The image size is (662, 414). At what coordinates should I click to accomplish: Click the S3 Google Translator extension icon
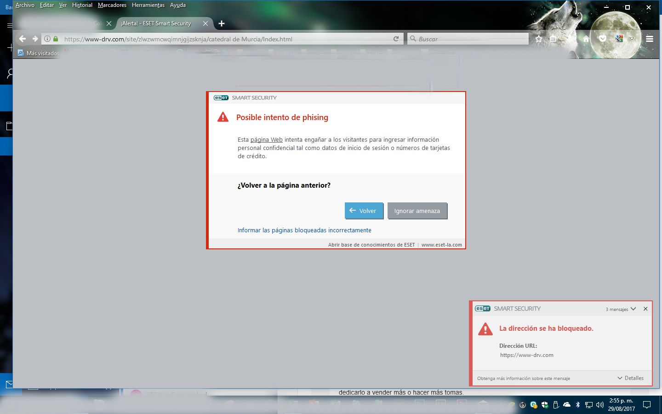619,39
